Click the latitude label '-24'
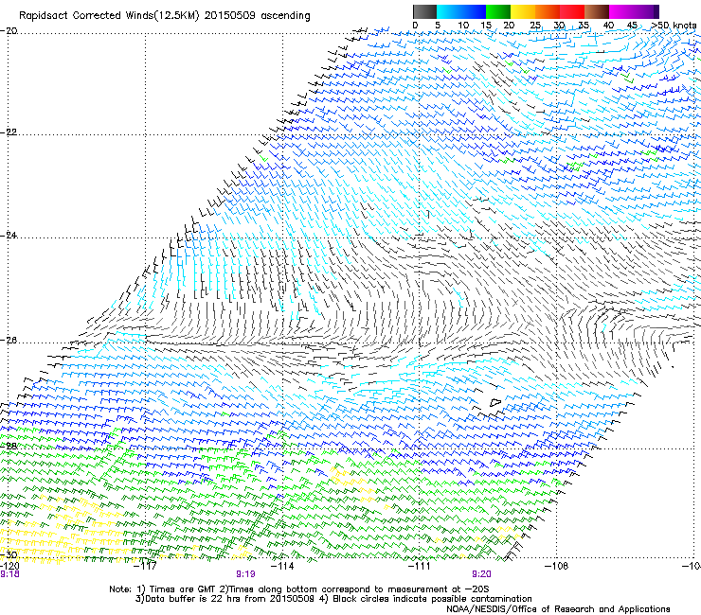701x615 pixels. (x=9, y=235)
